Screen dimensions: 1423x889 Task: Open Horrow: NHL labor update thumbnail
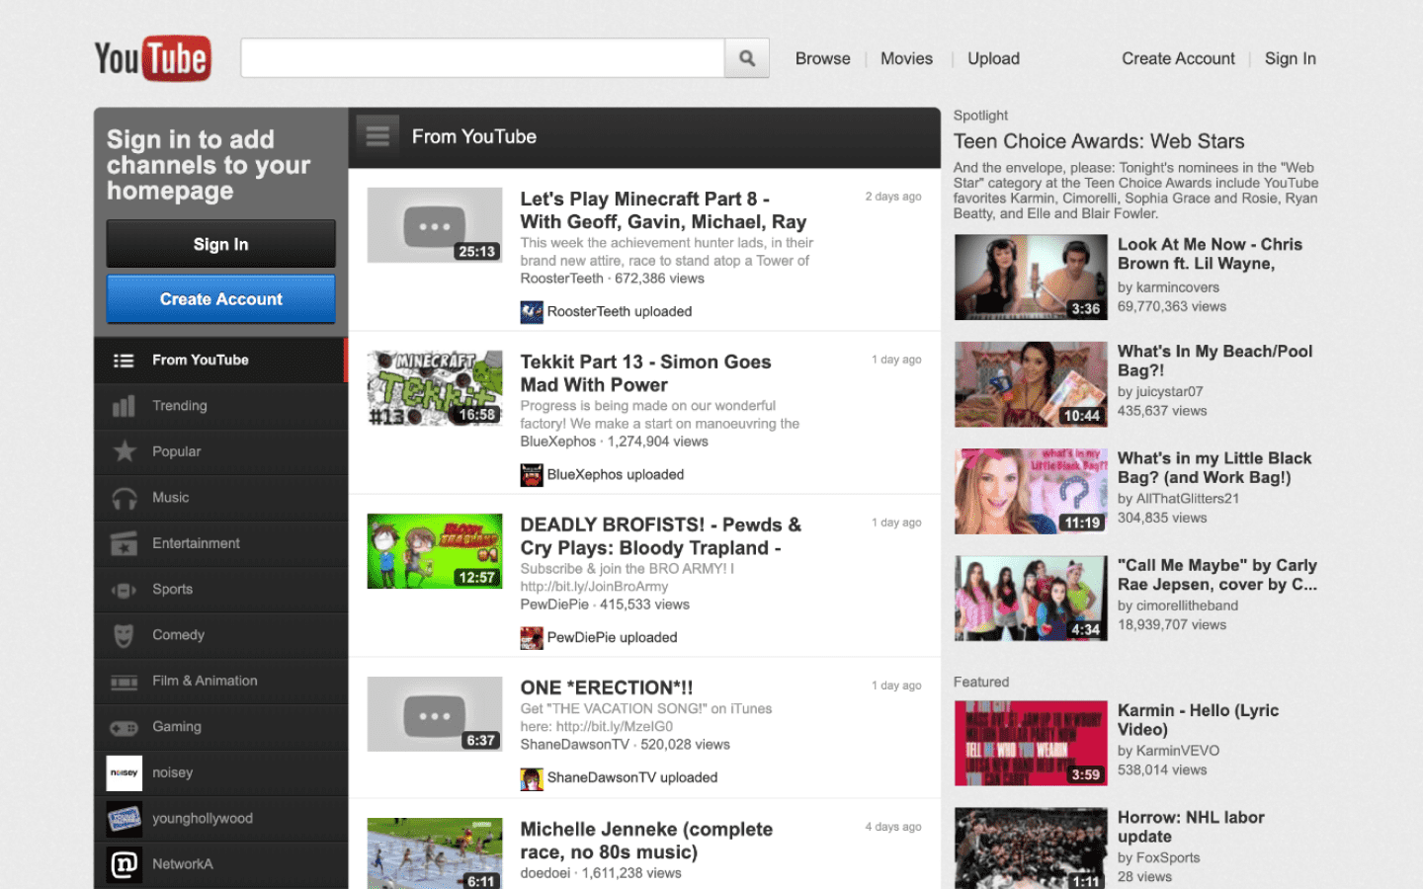coord(1031,849)
